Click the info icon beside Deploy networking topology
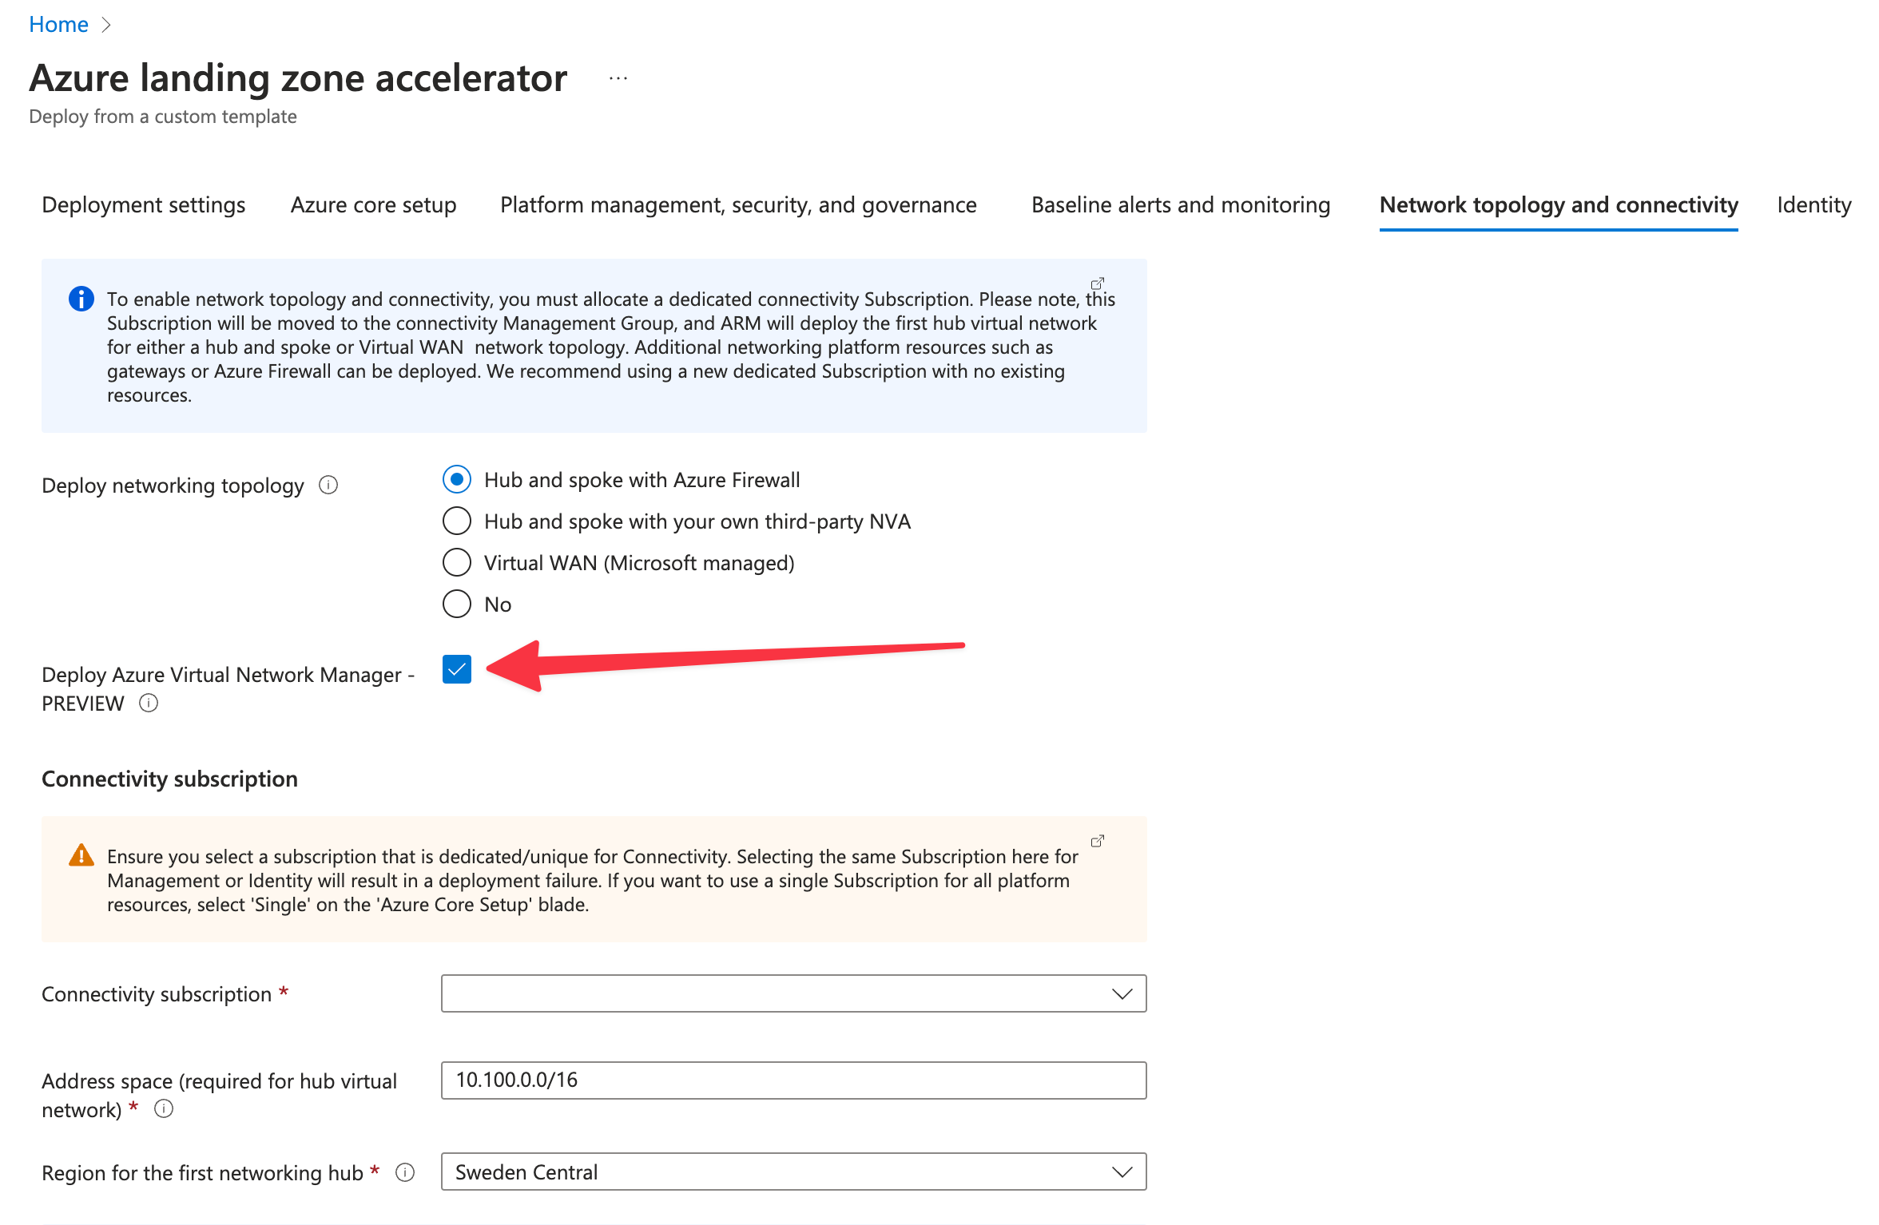Viewport: 1879px width, 1225px height. [x=329, y=484]
